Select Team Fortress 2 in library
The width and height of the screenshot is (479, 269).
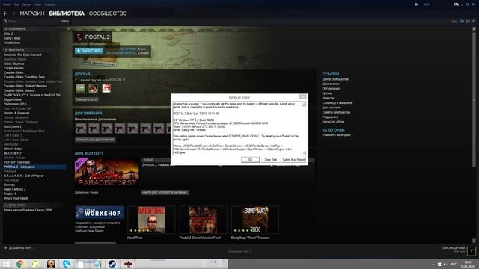click(x=15, y=189)
